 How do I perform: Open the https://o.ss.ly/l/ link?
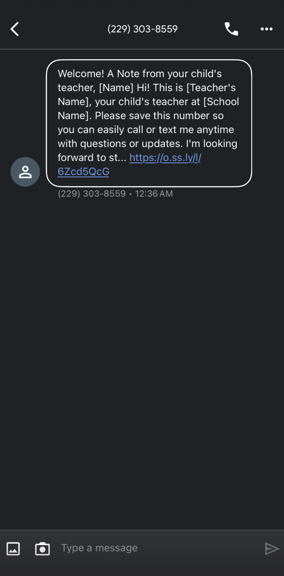pyautogui.click(x=165, y=157)
